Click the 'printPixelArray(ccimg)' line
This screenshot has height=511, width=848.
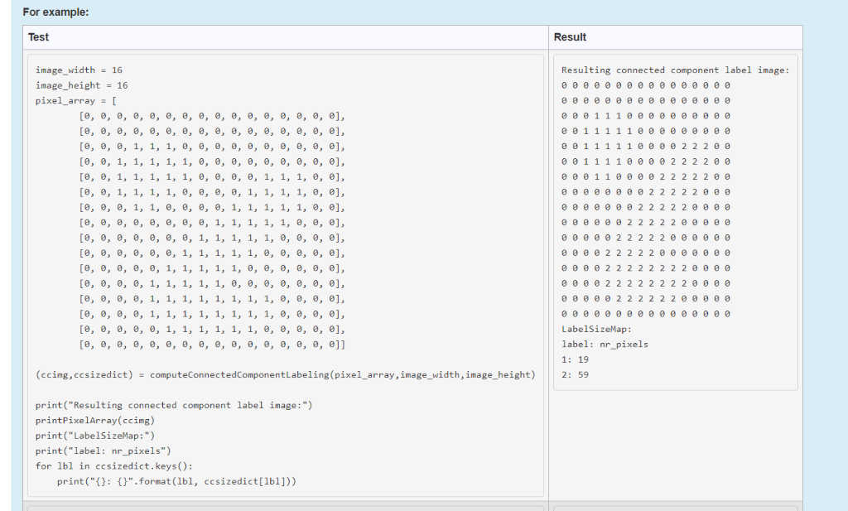point(95,420)
